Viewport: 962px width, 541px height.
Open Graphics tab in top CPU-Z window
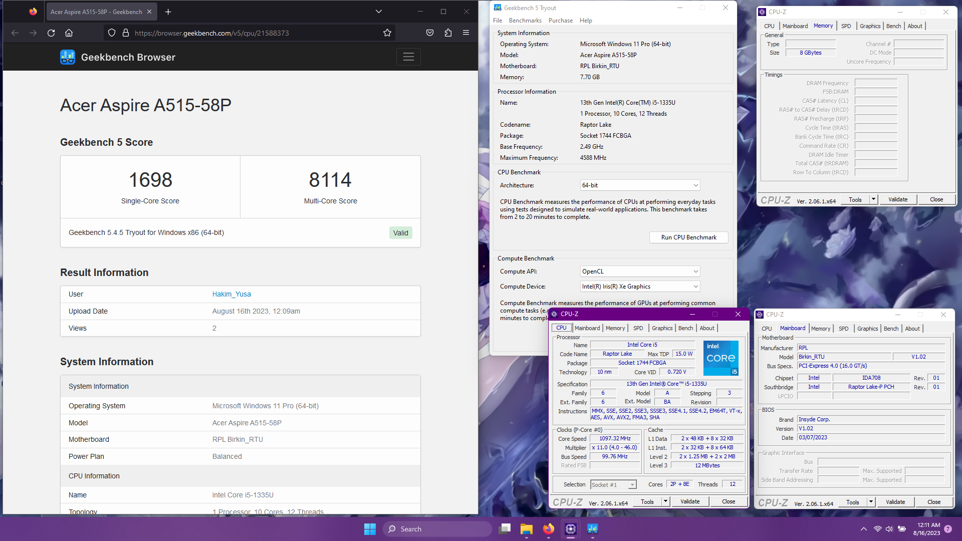click(x=870, y=26)
